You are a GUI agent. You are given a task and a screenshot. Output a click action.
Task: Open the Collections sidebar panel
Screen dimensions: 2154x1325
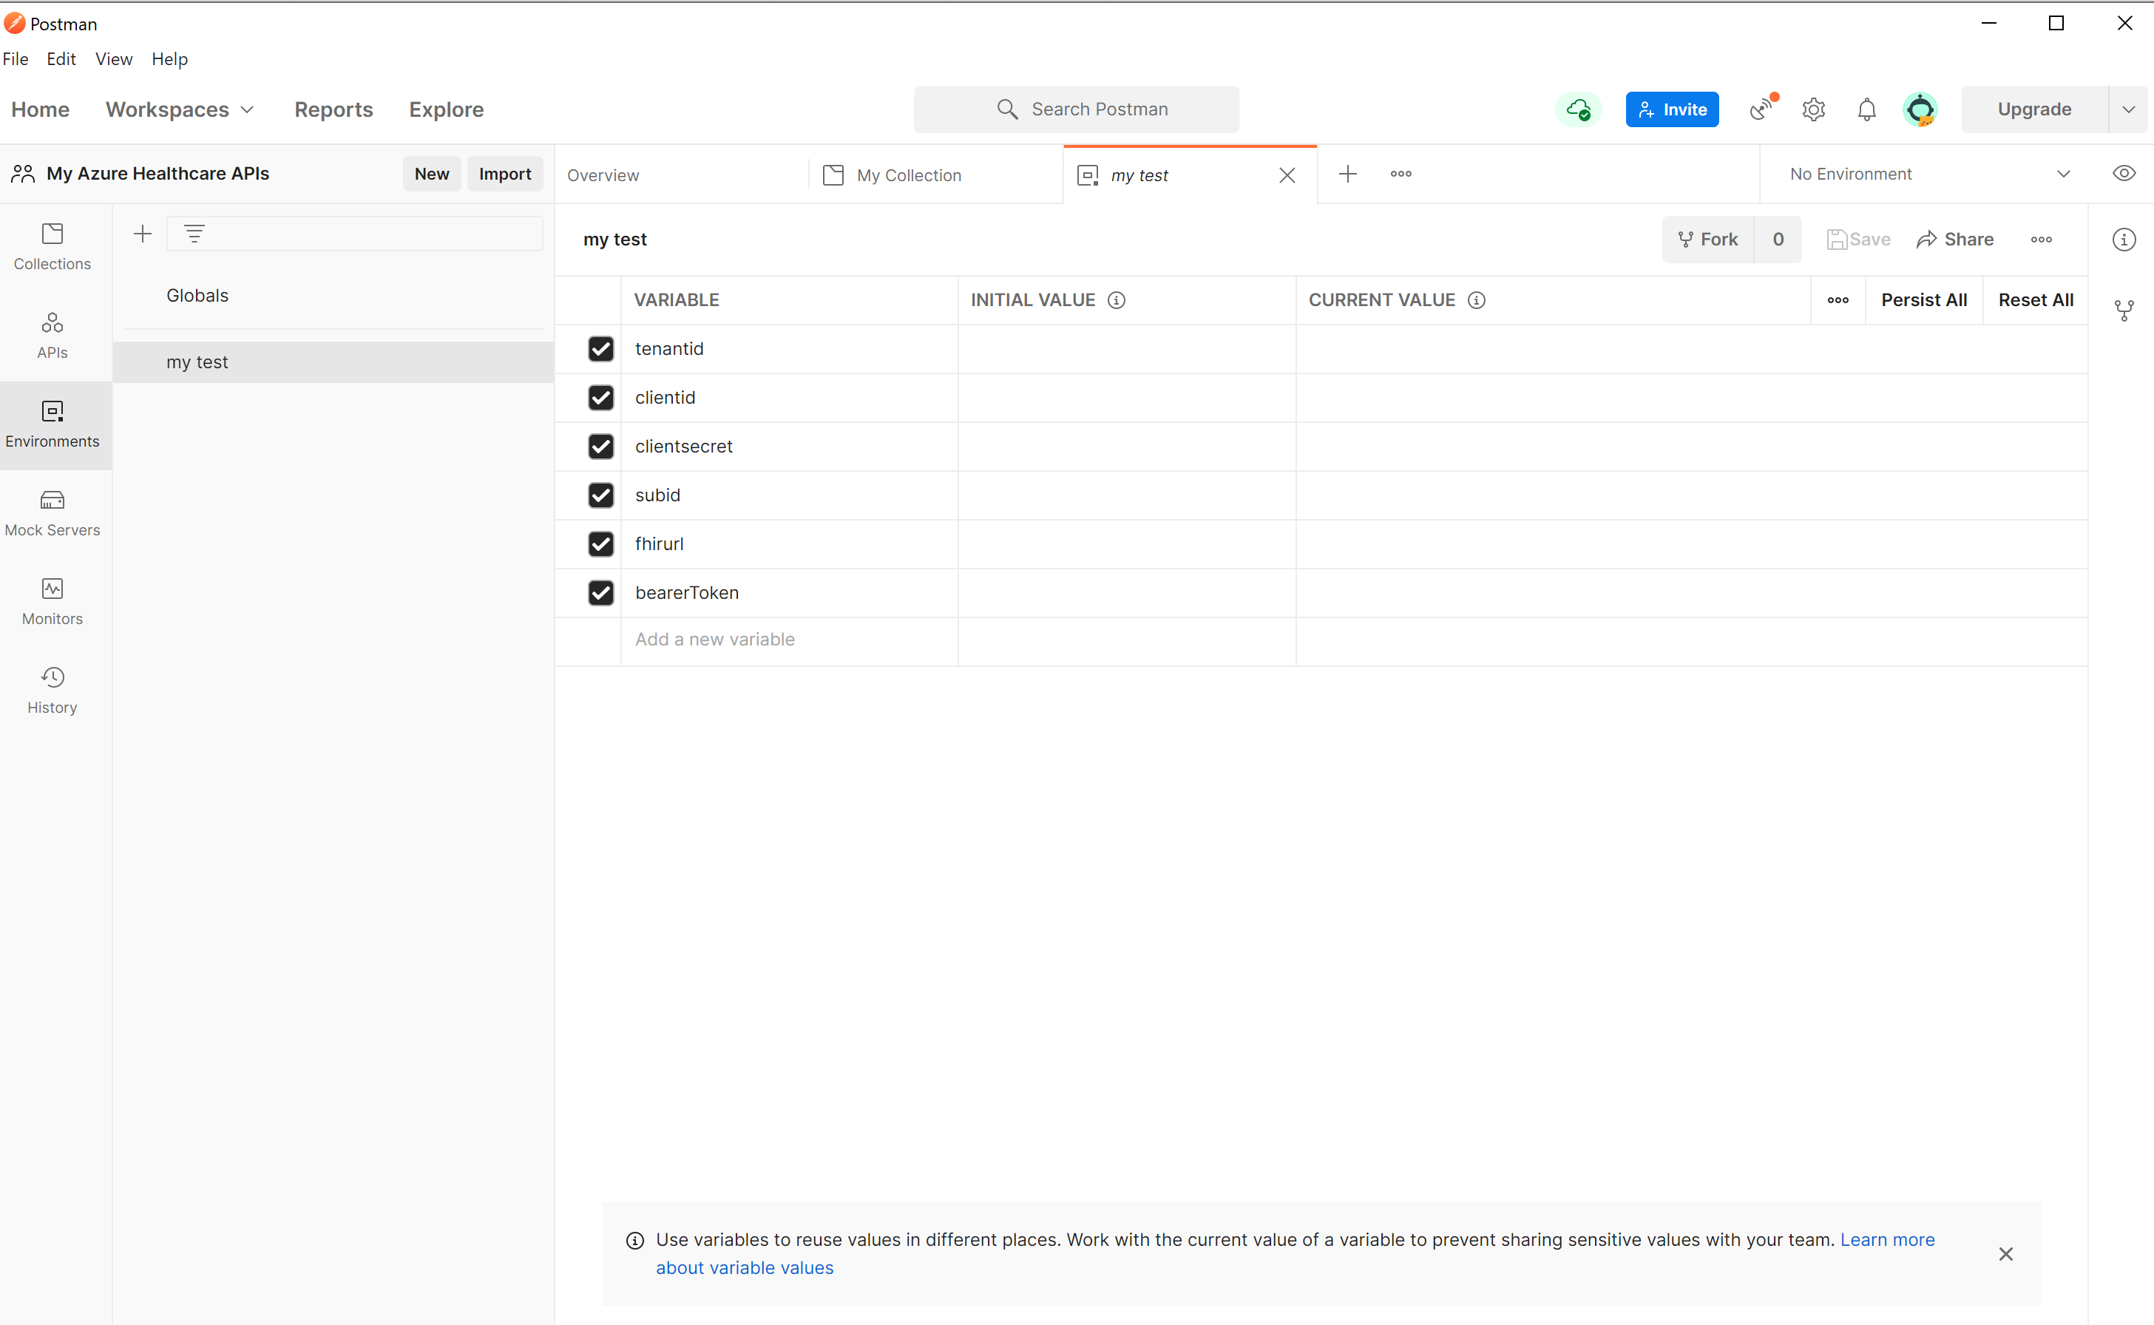click(52, 246)
